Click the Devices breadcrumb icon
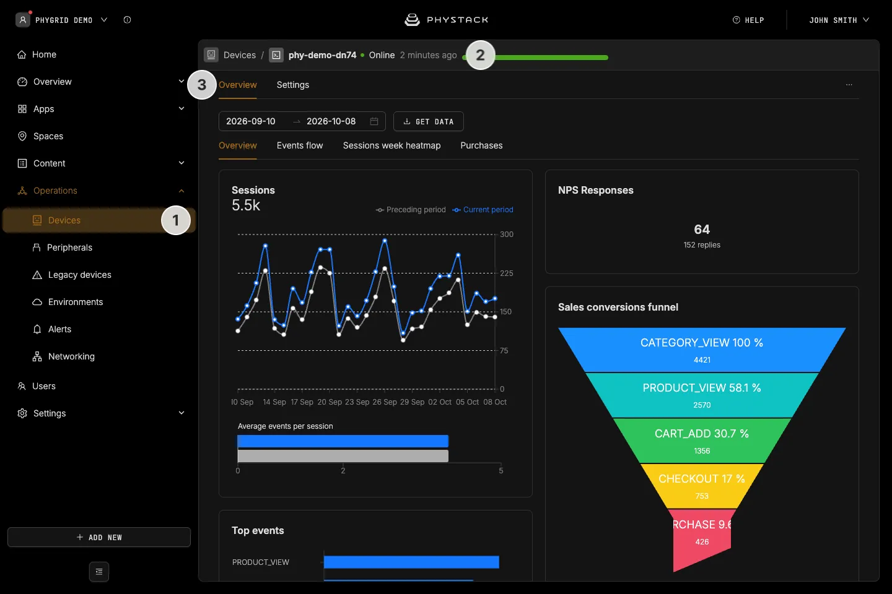The image size is (892, 594). (x=211, y=54)
